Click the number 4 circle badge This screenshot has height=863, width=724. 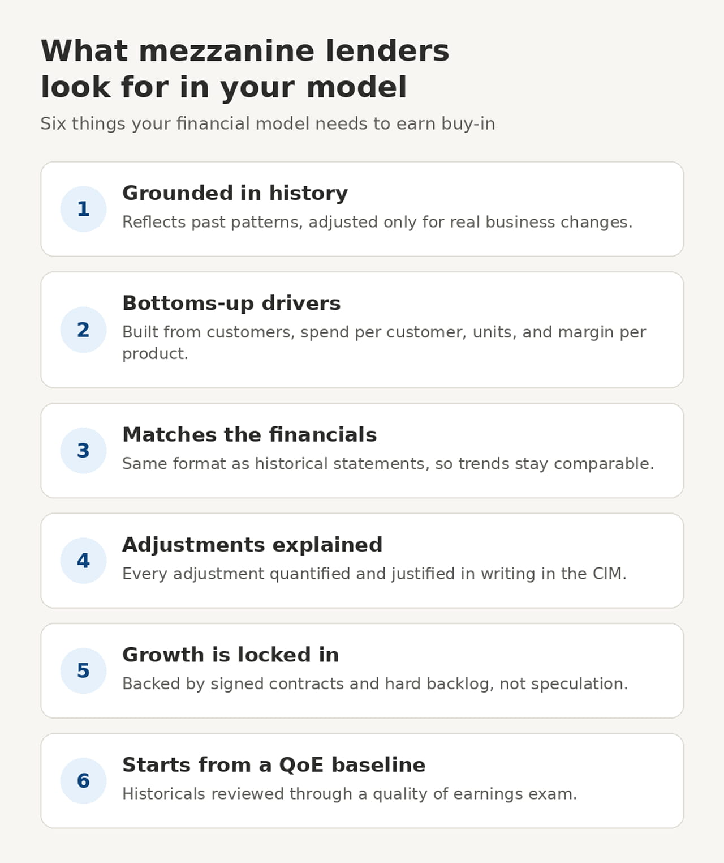click(x=83, y=561)
